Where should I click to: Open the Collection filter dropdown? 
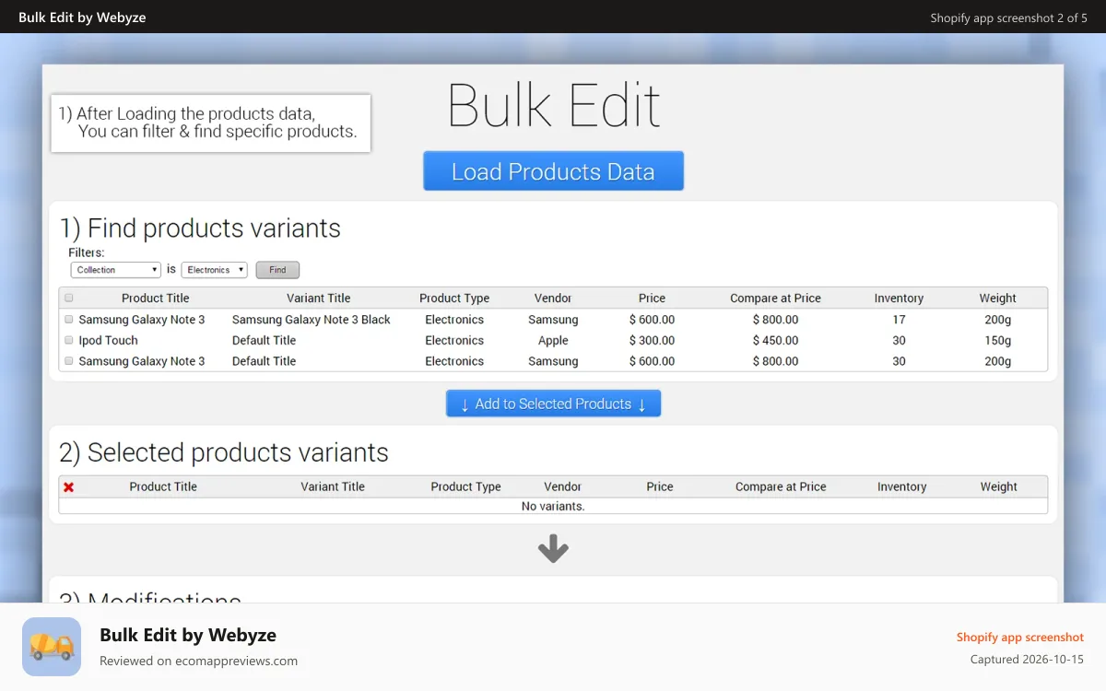(x=116, y=270)
